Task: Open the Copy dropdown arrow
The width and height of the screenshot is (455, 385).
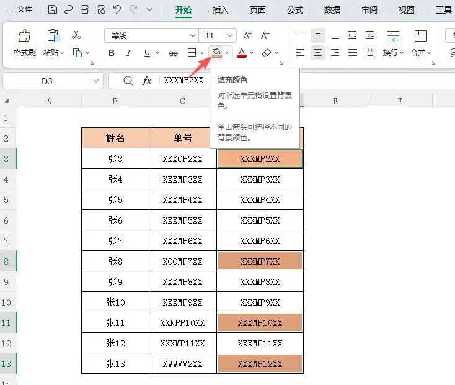Action: [87, 53]
